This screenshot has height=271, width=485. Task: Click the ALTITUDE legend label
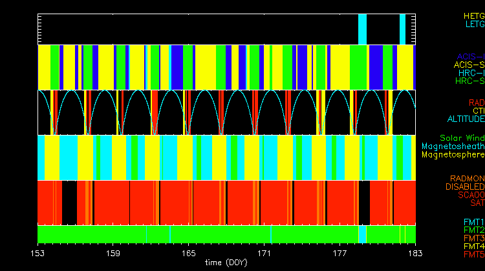click(x=466, y=119)
